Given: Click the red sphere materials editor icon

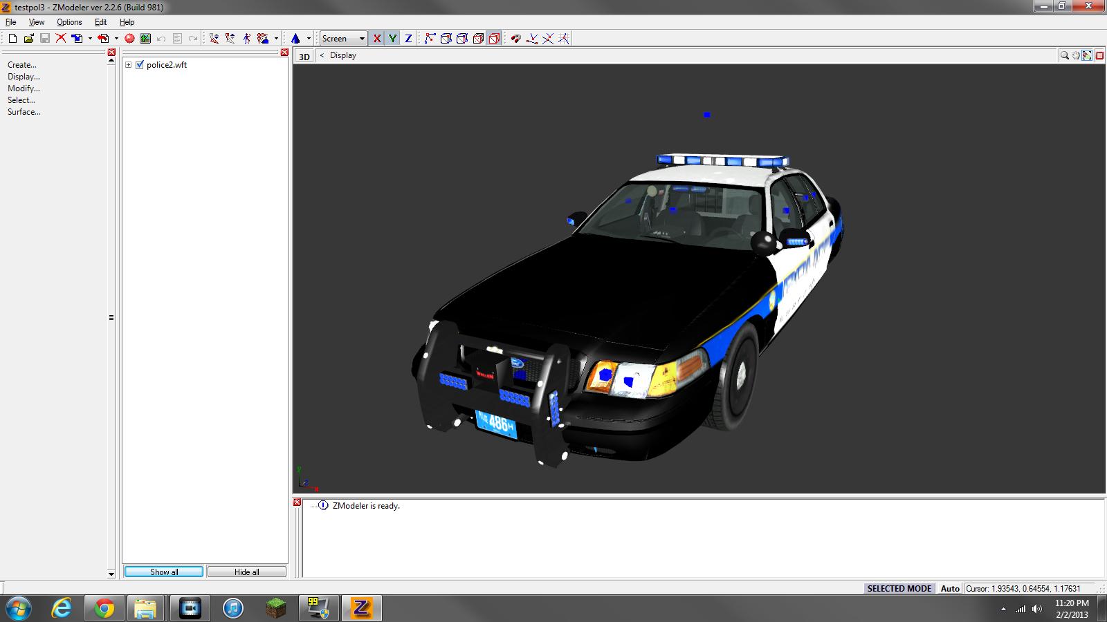Looking at the screenshot, I should pos(129,39).
